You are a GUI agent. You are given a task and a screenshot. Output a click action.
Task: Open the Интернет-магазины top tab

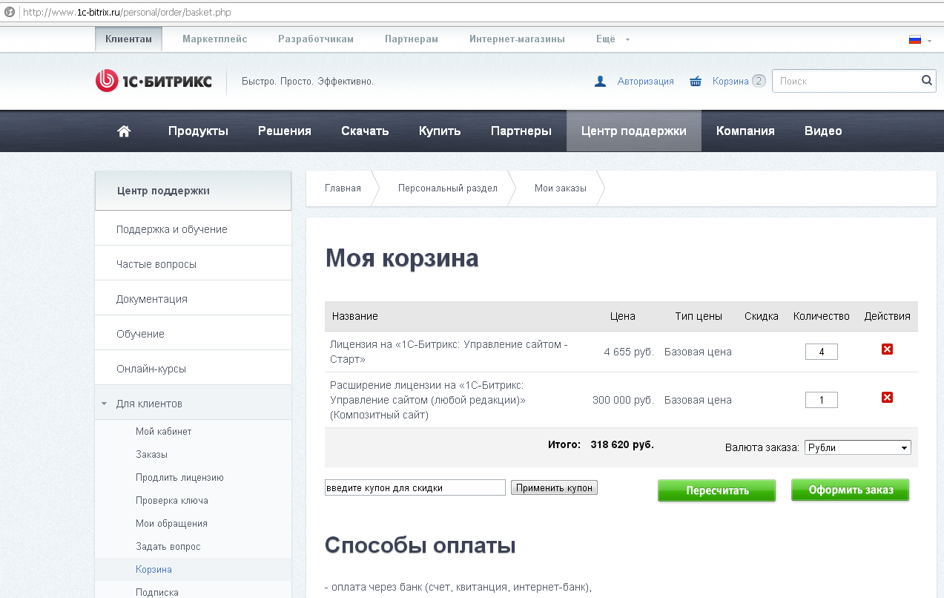[517, 39]
